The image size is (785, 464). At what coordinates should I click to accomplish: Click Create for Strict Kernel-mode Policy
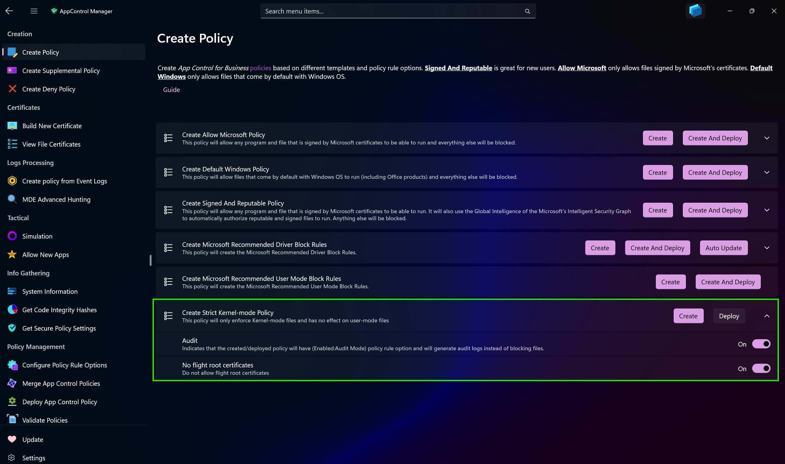tap(688, 316)
